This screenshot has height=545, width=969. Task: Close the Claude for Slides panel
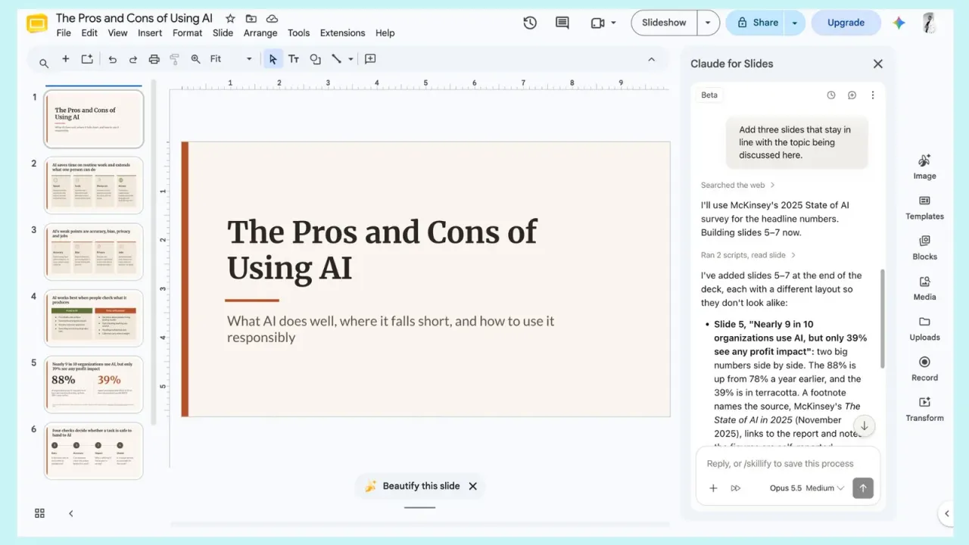(878, 64)
